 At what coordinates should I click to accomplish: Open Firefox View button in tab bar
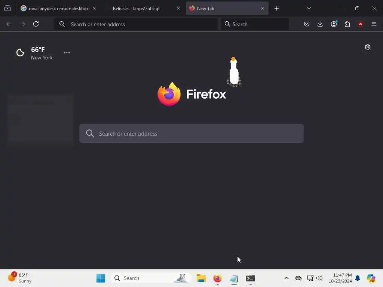point(7,9)
